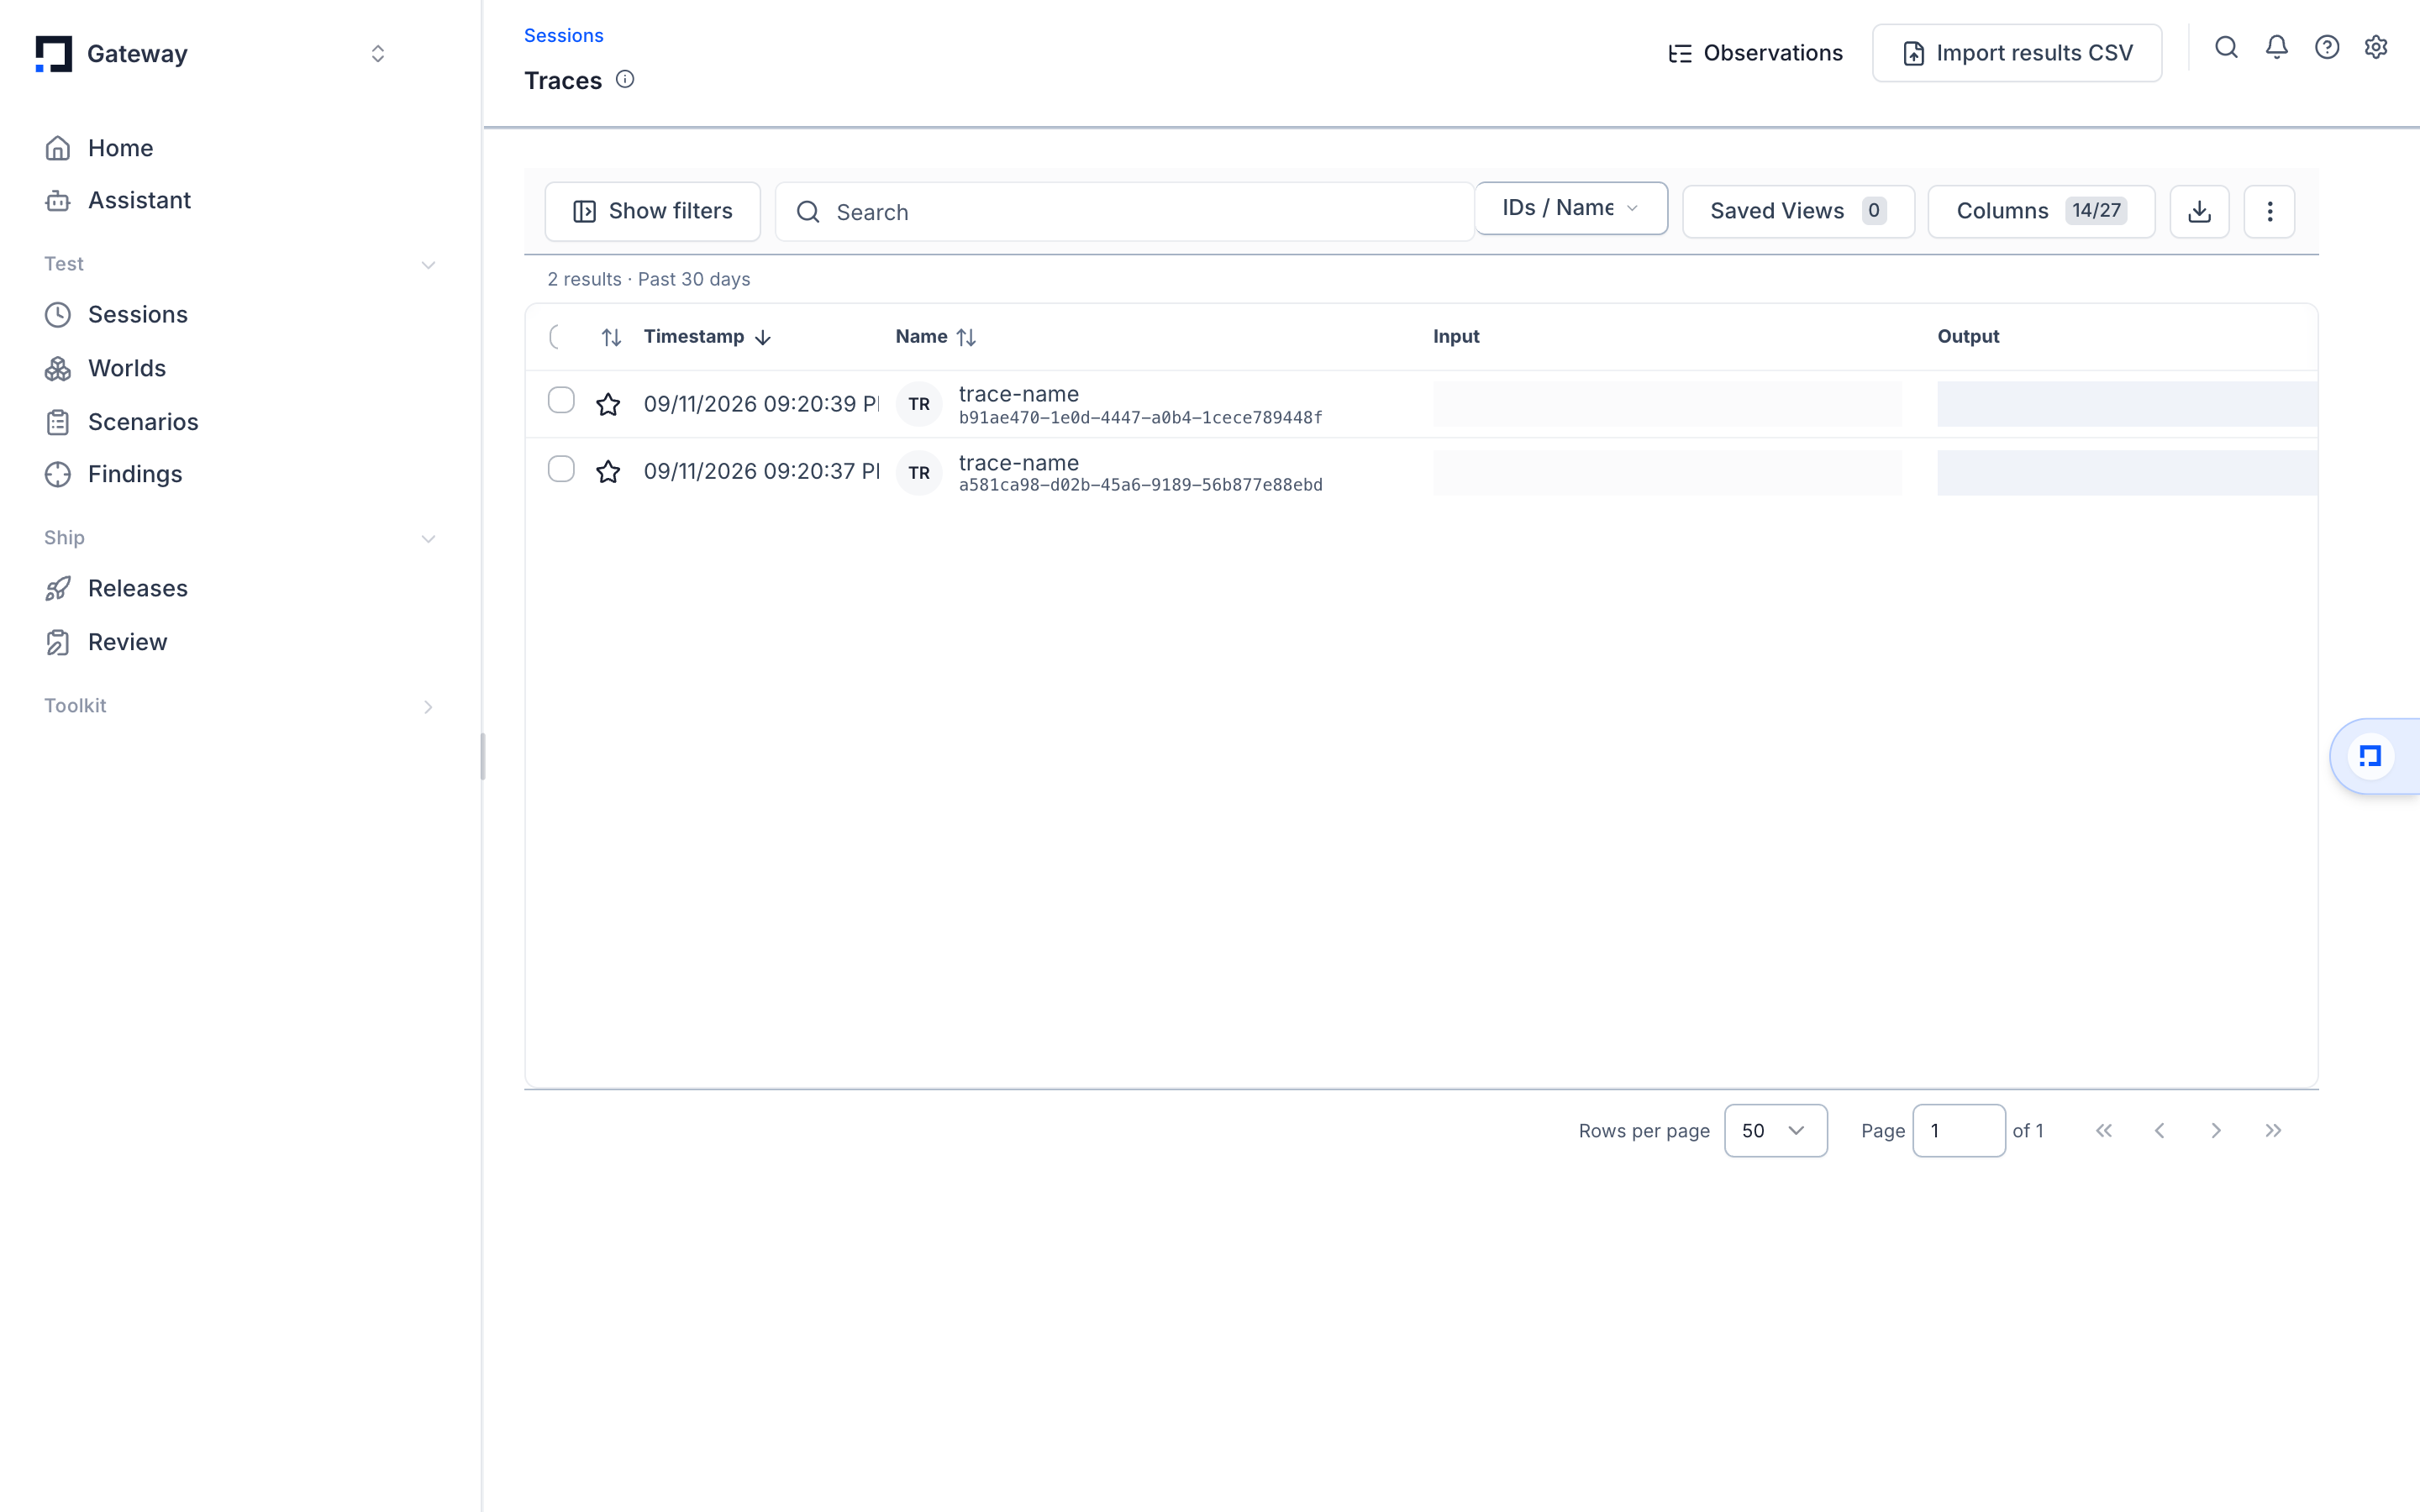Screen dimensions: 2420x1512
Task: Open the help question-mark icon
Action: click(x=2327, y=47)
